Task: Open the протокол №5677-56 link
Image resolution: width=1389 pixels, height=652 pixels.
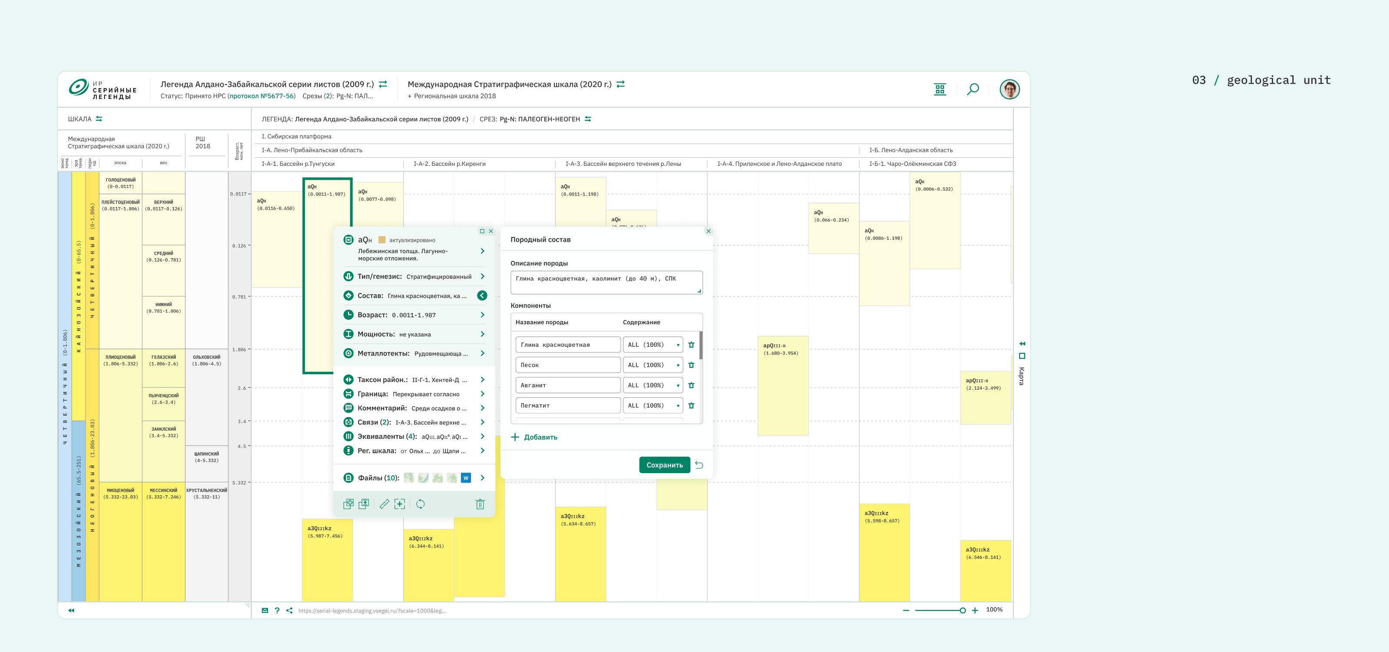Action: 261,96
